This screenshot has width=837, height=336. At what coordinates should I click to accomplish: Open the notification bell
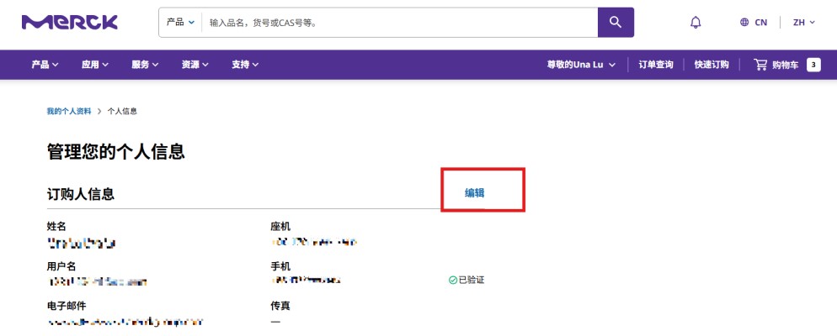click(x=696, y=23)
